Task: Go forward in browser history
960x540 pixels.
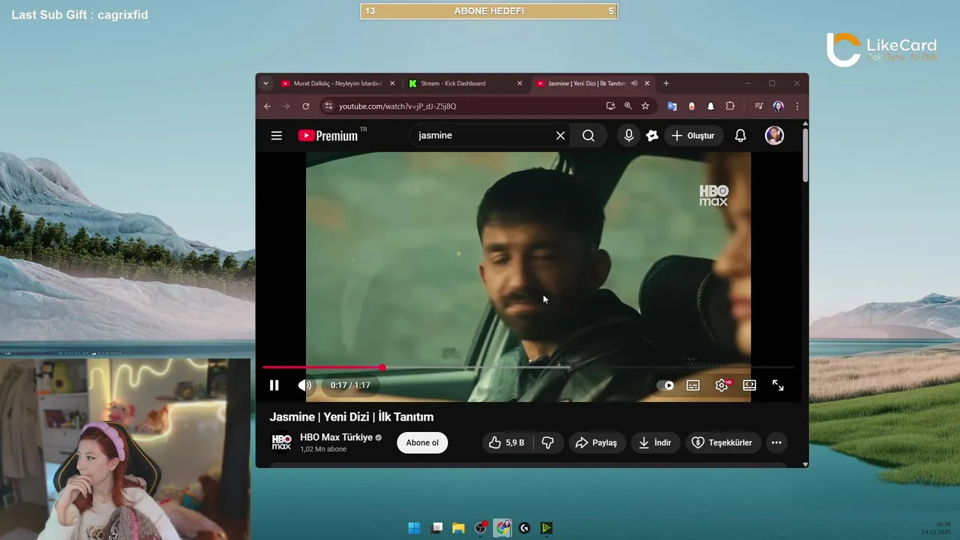Action: click(286, 106)
